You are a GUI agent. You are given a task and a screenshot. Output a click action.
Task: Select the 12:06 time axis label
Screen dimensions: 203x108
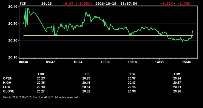[x=105, y=62]
